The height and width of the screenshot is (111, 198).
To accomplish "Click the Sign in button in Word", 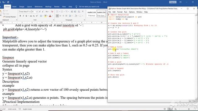I will pyautogui.click(x=173, y=2).
